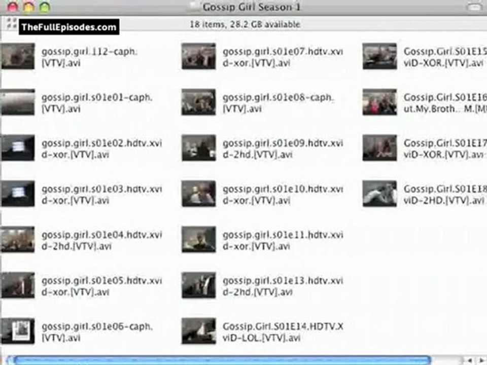The image size is (487, 365).
Task: Click file name gossip.girl.s01e08-caph.[VTV].avi
Action: (x=279, y=103)
